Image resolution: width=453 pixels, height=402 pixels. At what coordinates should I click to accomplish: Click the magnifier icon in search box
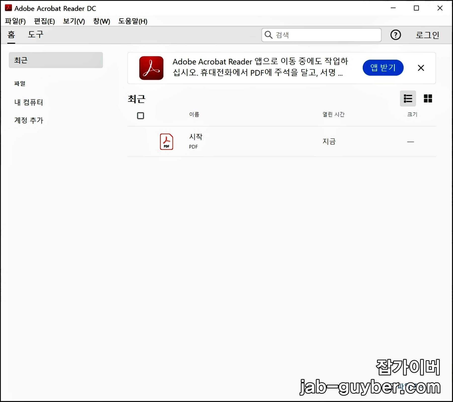[269, 35]
